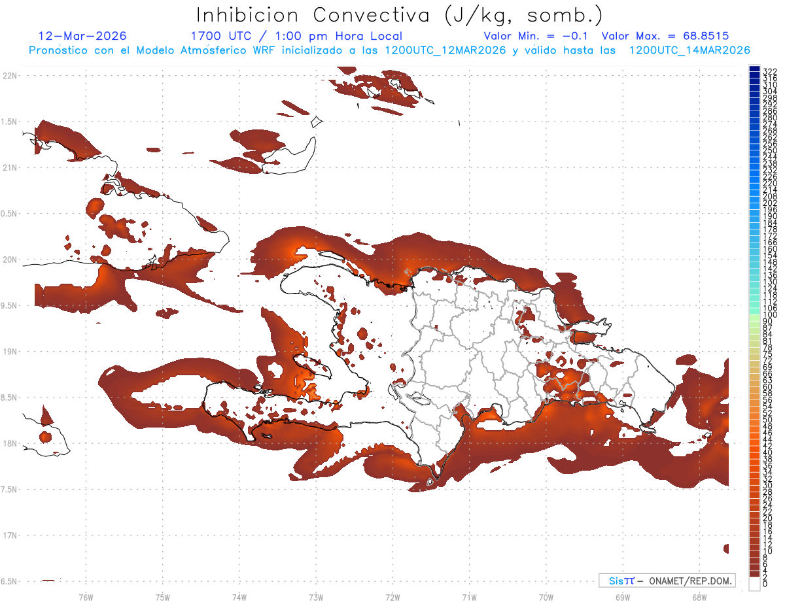Click the "0" colorbar value label
Screen dimensions: 785x606
click(x=765, y=583)
